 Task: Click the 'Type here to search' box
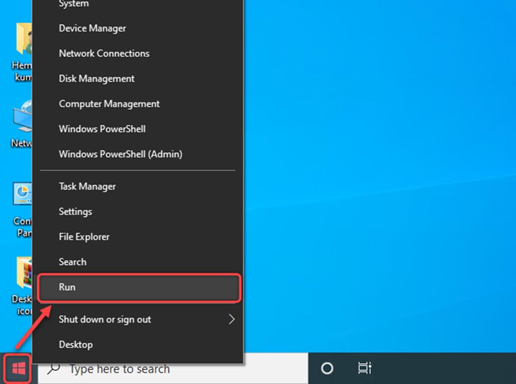click(173, 369)
